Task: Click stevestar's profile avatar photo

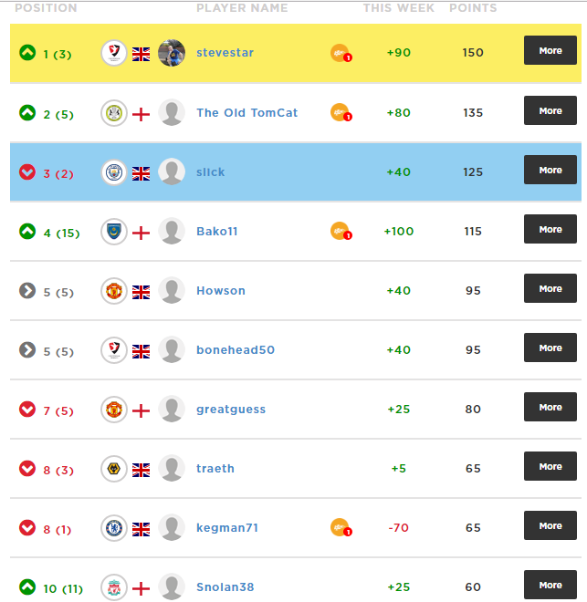Action: 172,53
